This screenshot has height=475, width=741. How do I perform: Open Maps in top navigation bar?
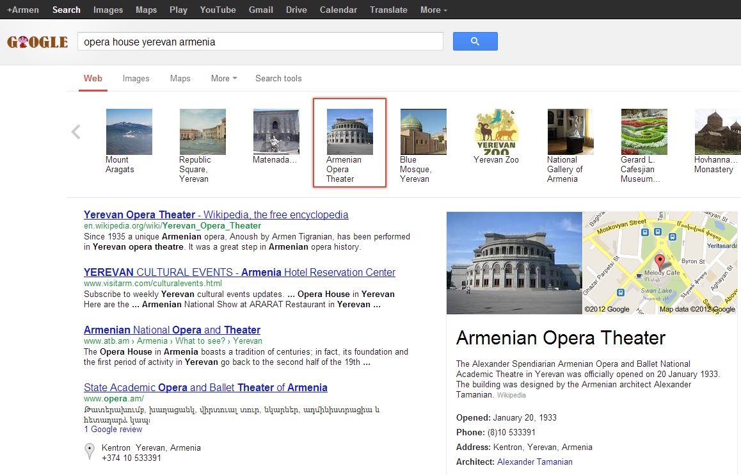coord(146,10)
